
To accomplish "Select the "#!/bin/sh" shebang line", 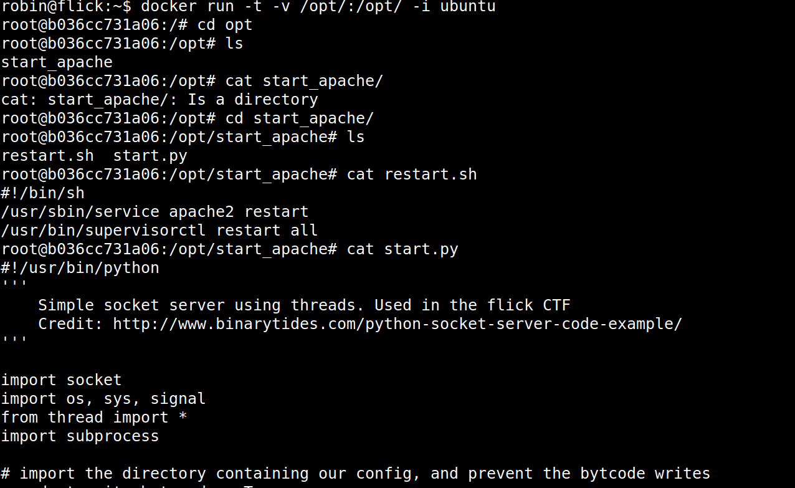I will click(x=42, y=193).
